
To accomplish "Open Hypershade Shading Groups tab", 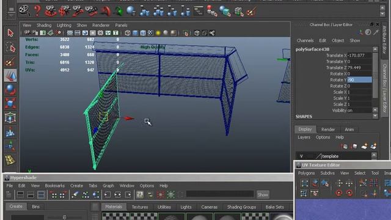I will [241, 207].
